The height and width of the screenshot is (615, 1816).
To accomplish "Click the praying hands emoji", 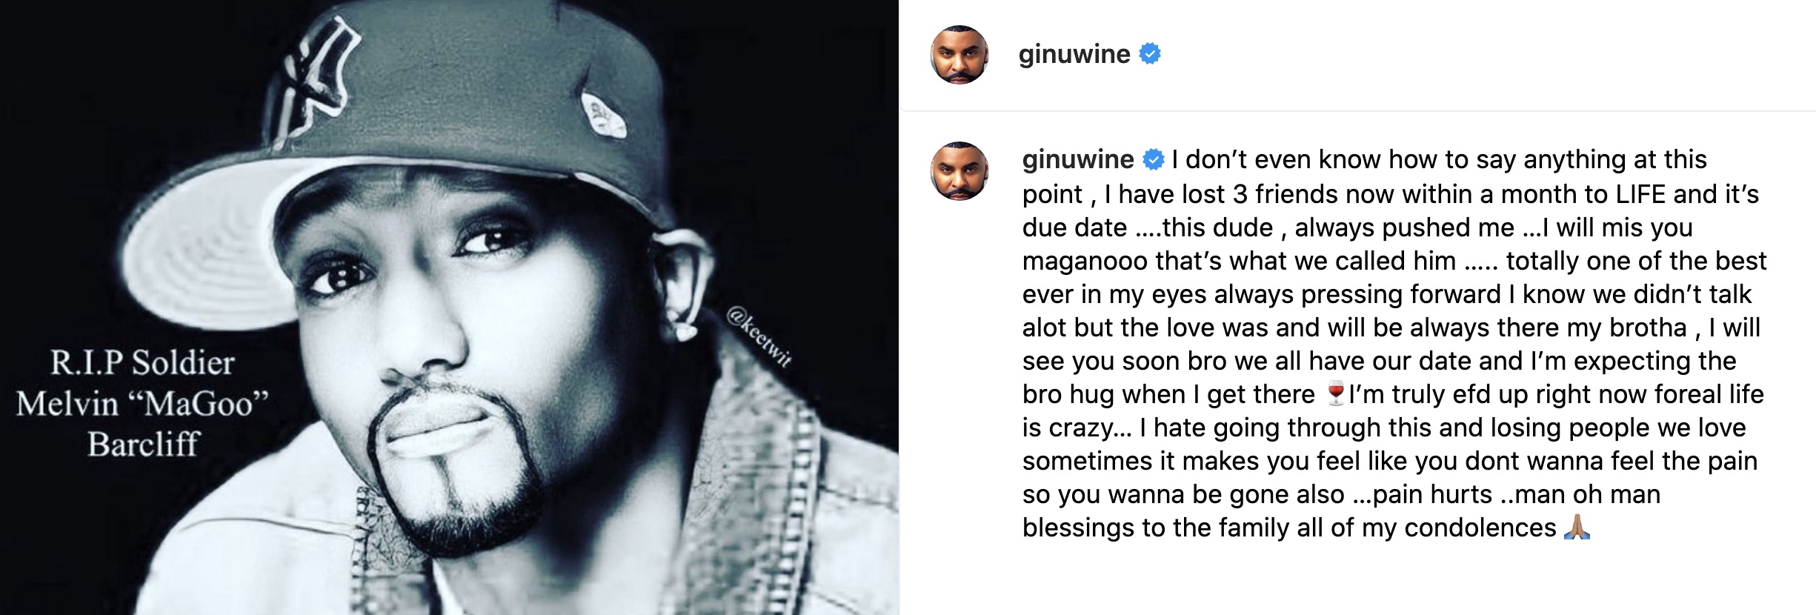I will click(1577, 527).
